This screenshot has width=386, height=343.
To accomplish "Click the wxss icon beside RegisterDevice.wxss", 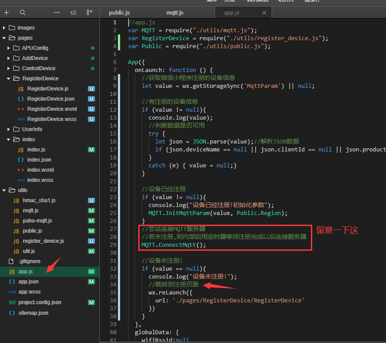I will pyautogui.click(x=21, y=119).
